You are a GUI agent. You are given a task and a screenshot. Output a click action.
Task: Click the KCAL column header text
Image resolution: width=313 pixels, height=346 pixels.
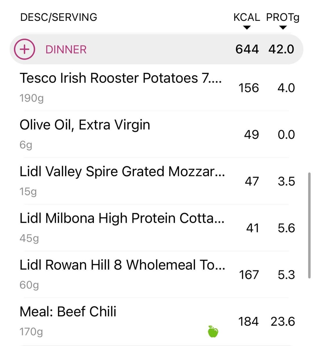pyautogui.click(x=247, y=17)
